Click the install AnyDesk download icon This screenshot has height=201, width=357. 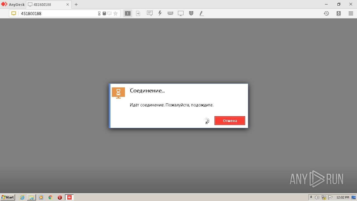pos(339,13)
